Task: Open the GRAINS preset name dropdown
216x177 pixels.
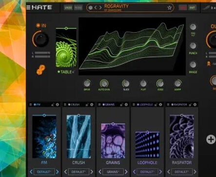Action: [113, 172]
